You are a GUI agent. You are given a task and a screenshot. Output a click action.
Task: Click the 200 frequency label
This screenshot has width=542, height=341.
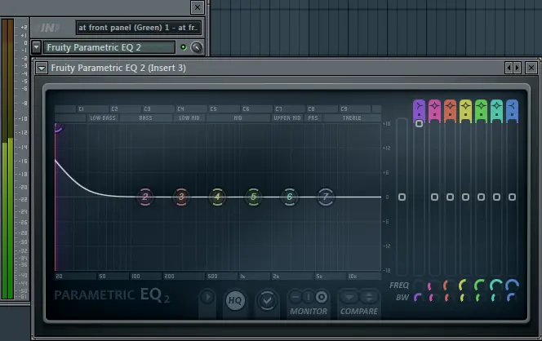(x=170, y=277)
